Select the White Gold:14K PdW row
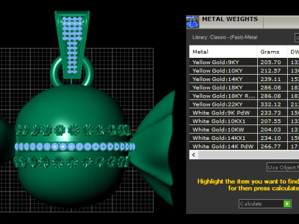Image resolution: width=299 pixels, height=224 pixels. point(244,146)
